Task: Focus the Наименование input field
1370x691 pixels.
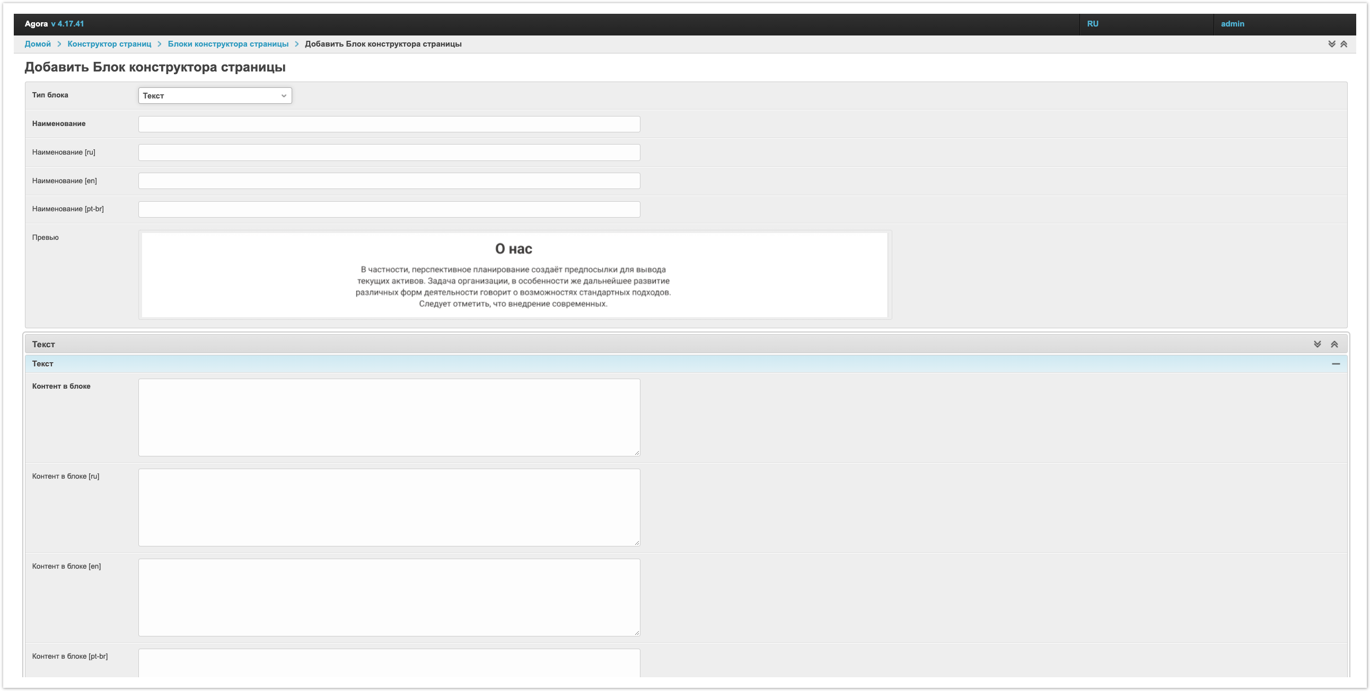Action: 389,124
